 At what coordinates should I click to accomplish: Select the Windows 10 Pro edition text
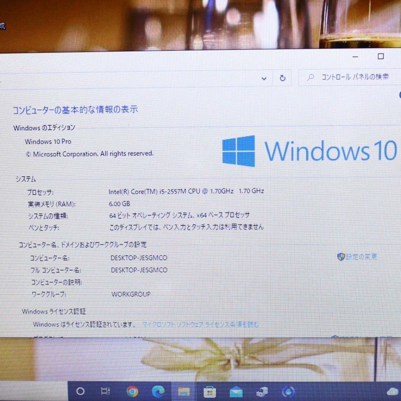(48, 141)
